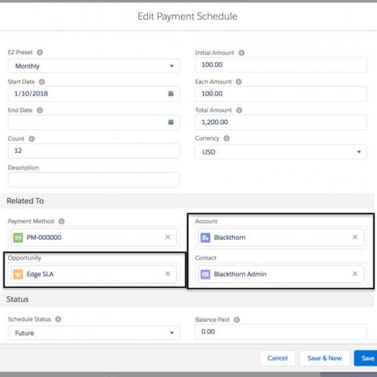Click the Cancel button
Viewport: 377px width, 377px height.
click(277, 358)
